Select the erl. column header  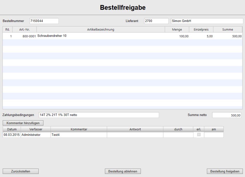coord(199,129)
